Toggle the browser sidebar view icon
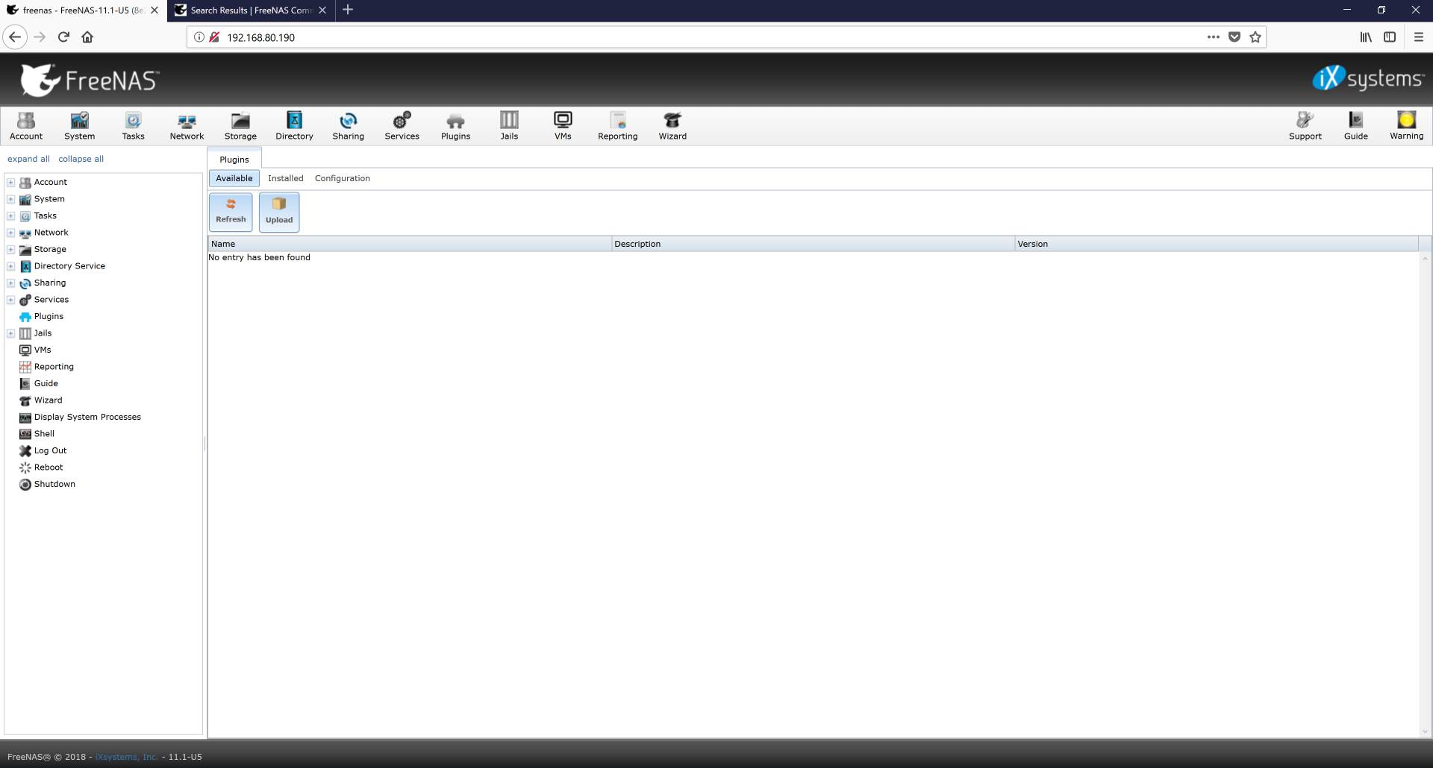The height and width of the screenshot is (768, 1433). tap(1390, 37)
